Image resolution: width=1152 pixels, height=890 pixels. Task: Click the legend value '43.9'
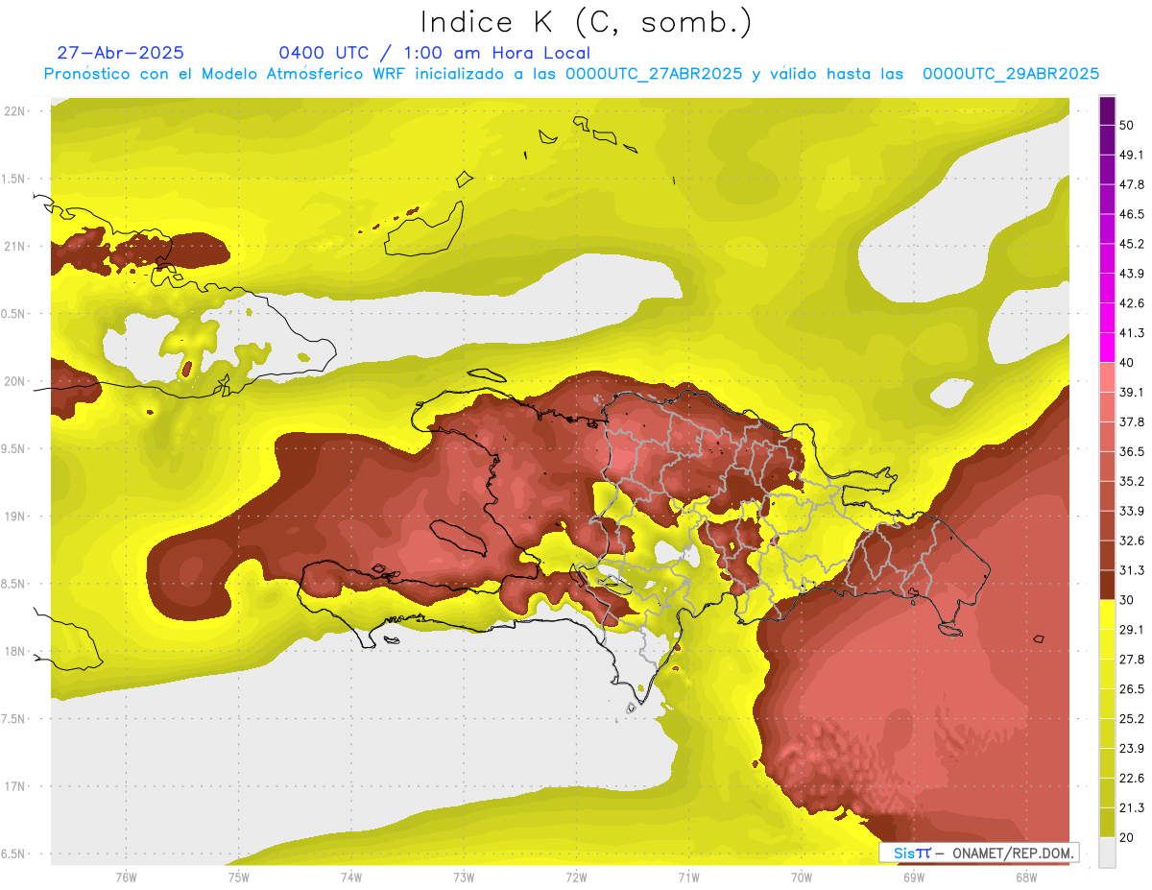pyautogui.click(x=1132, y=274)
